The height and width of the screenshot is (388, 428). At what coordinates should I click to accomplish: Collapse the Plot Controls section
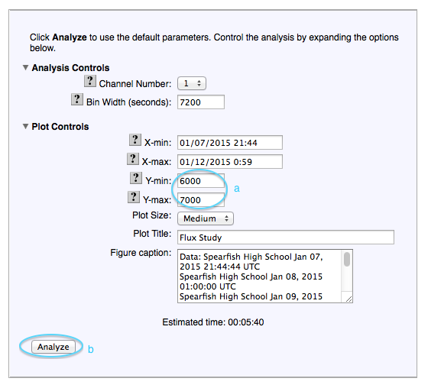pos(26,126)
